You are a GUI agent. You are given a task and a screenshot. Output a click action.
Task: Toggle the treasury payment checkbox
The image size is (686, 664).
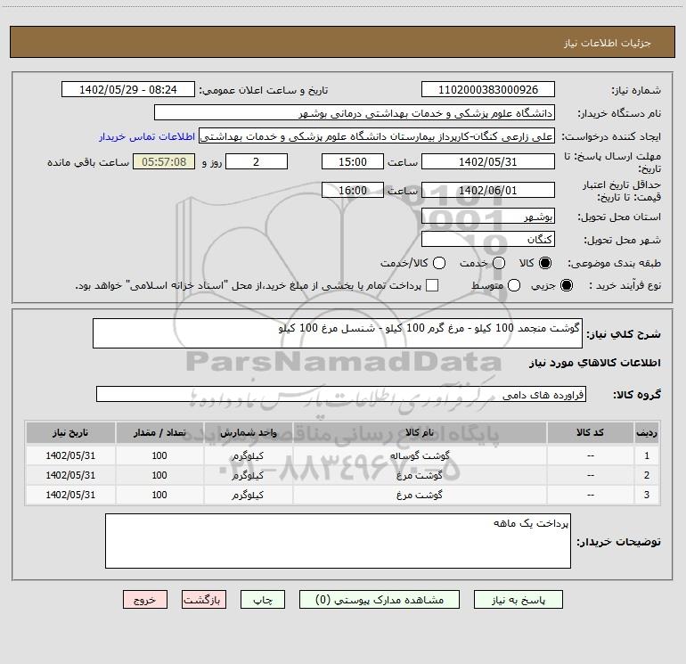432,285
